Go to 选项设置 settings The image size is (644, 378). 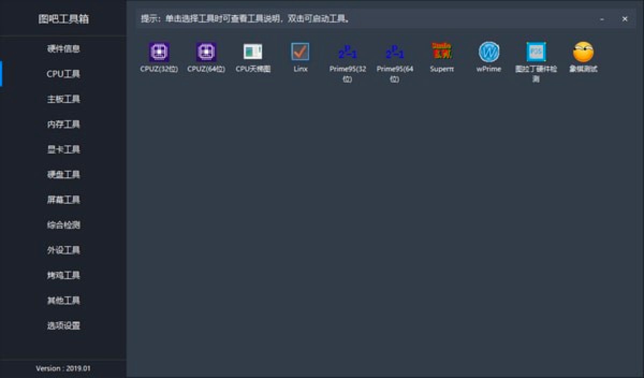point(64,325)
